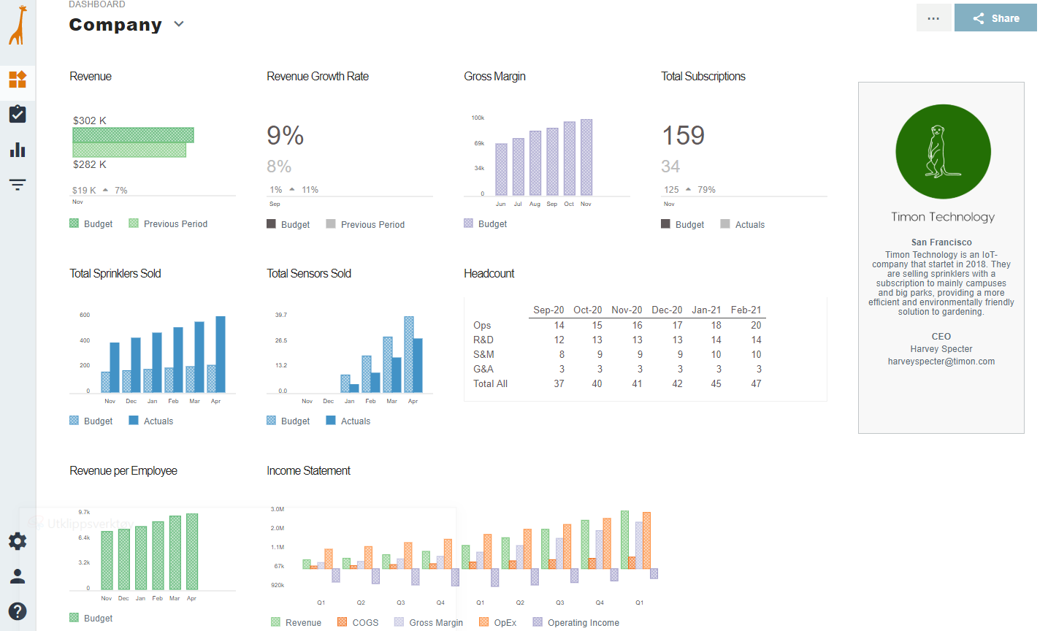Viewport: 1048px width, 631px height.
Task: Toggle Actuals legend in Total Sprinklers Sold
Action: click(150, 421)
